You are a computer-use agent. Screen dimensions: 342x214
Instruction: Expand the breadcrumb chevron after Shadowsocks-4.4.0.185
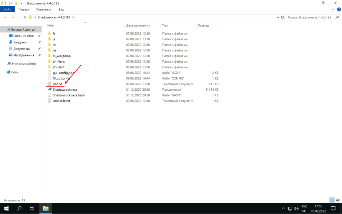[73, 17]
